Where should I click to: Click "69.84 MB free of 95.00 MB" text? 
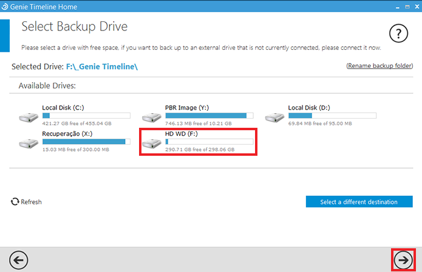(320, 124)
